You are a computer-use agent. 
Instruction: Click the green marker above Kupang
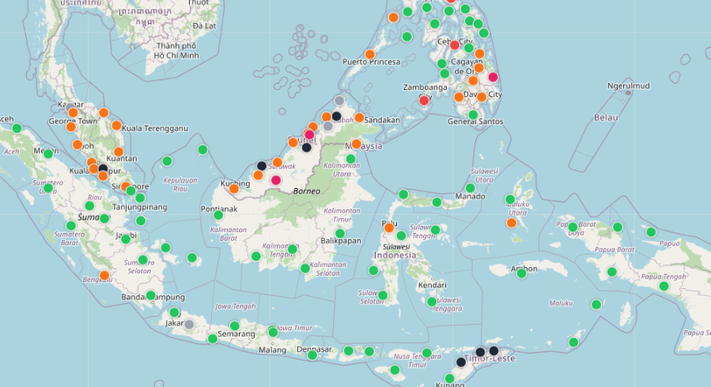[x=449, y=378]
